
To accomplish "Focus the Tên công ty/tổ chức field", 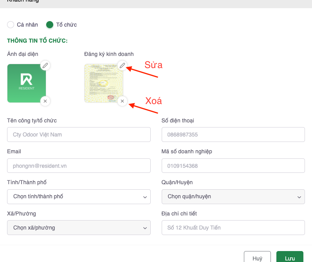I will [79, 135].
